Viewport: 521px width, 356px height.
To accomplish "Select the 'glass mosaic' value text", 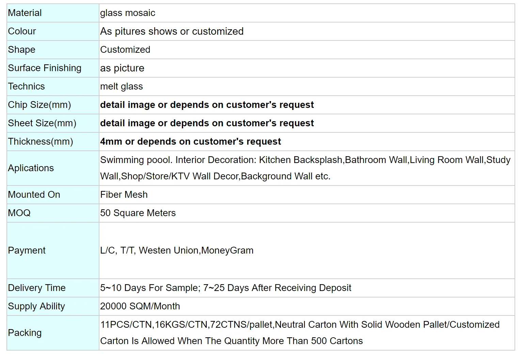I will pyautogui.click(x=128, y=13).
